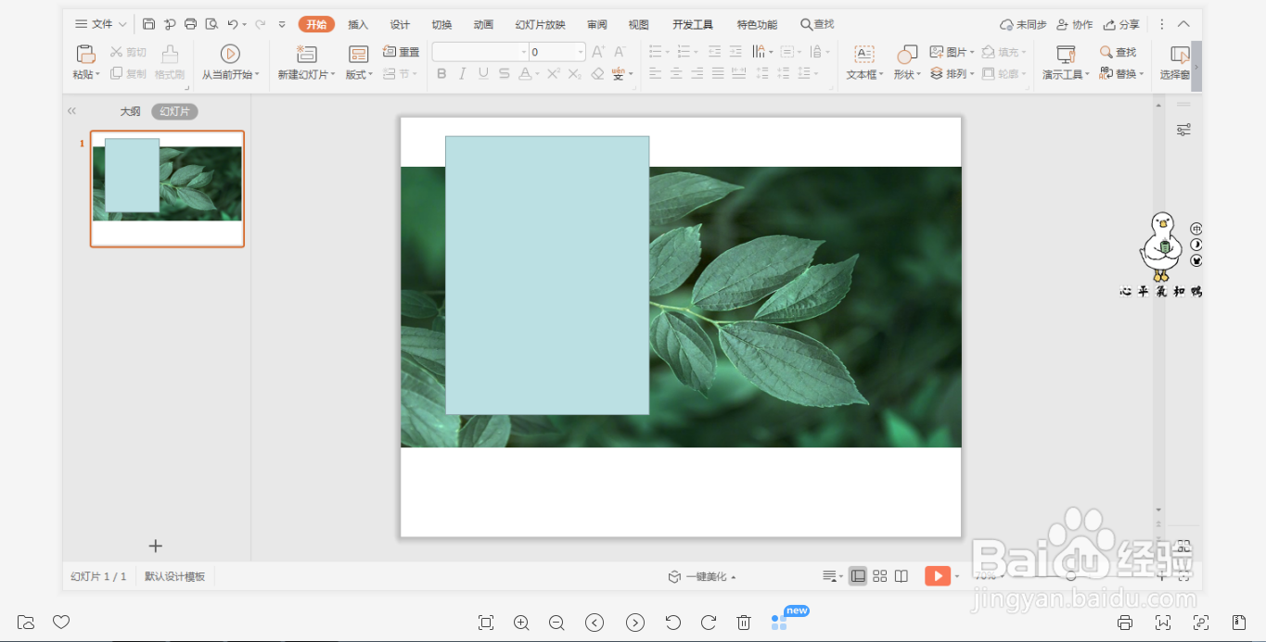Go to next image with right arrow circle

(x=634, y=623)
